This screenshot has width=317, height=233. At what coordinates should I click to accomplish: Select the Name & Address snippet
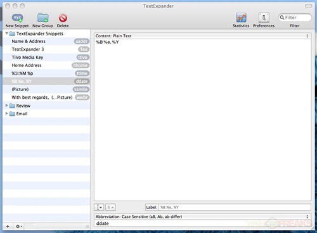pyautogui.click(x=46, y=41)
